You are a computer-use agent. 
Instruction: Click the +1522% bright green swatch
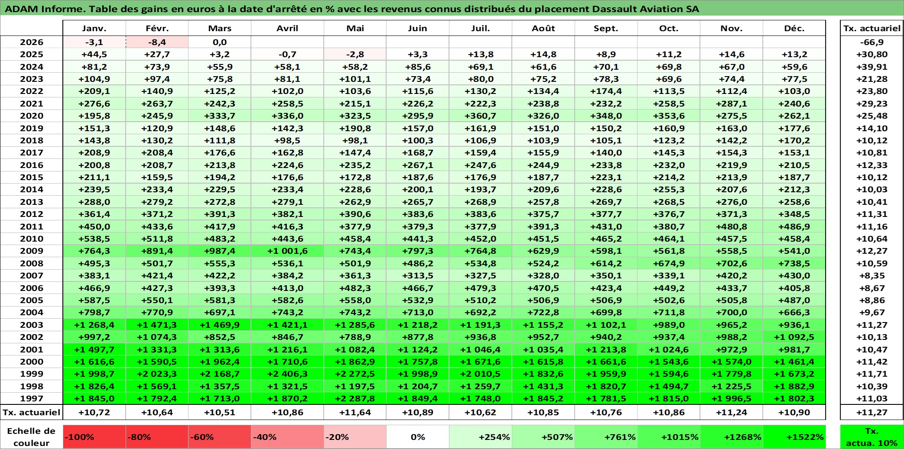(794, 437)
